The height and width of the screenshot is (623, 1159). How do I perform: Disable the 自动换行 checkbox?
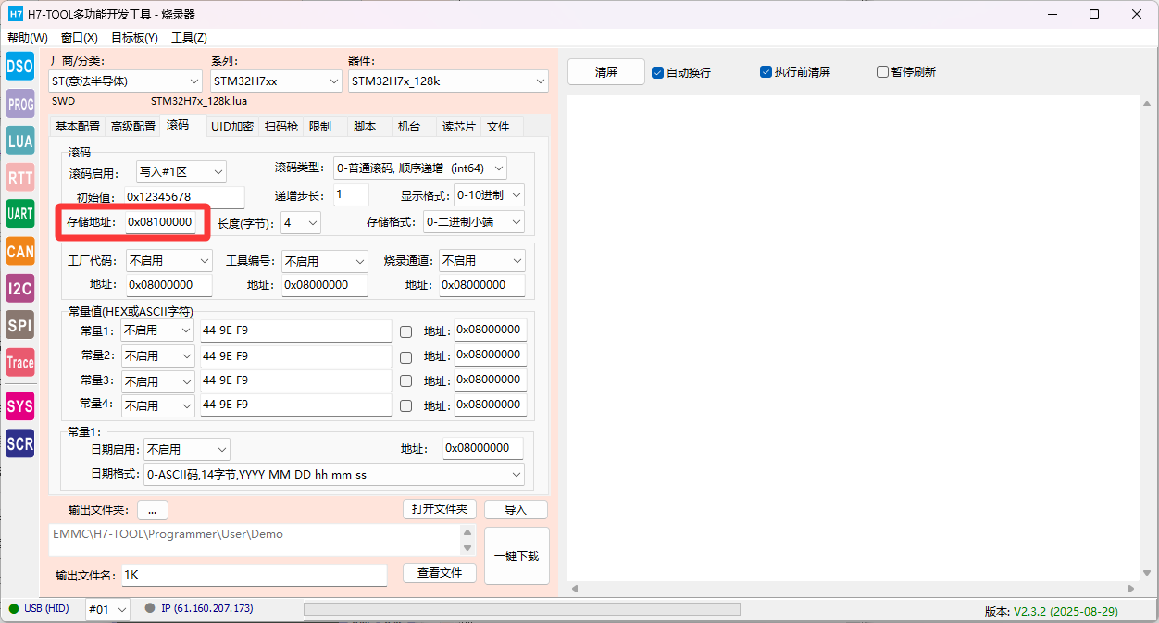(x=658, y=72)
